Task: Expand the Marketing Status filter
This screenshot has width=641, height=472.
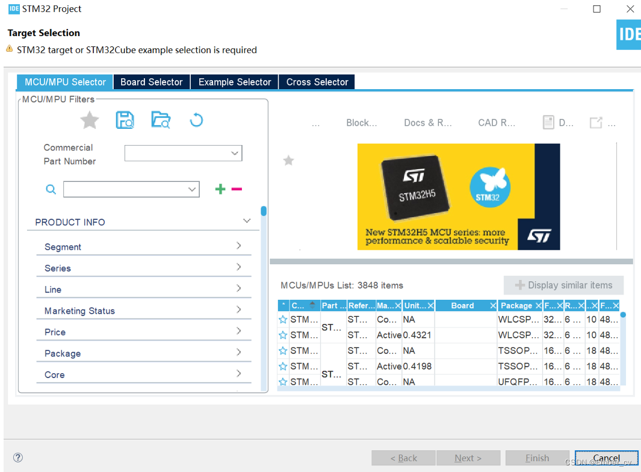Action: tap(239, 309)
